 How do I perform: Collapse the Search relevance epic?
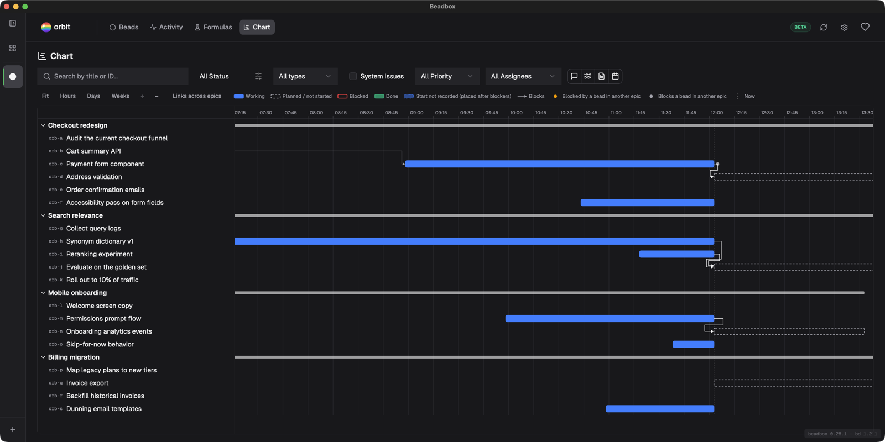tap(43, 215)
